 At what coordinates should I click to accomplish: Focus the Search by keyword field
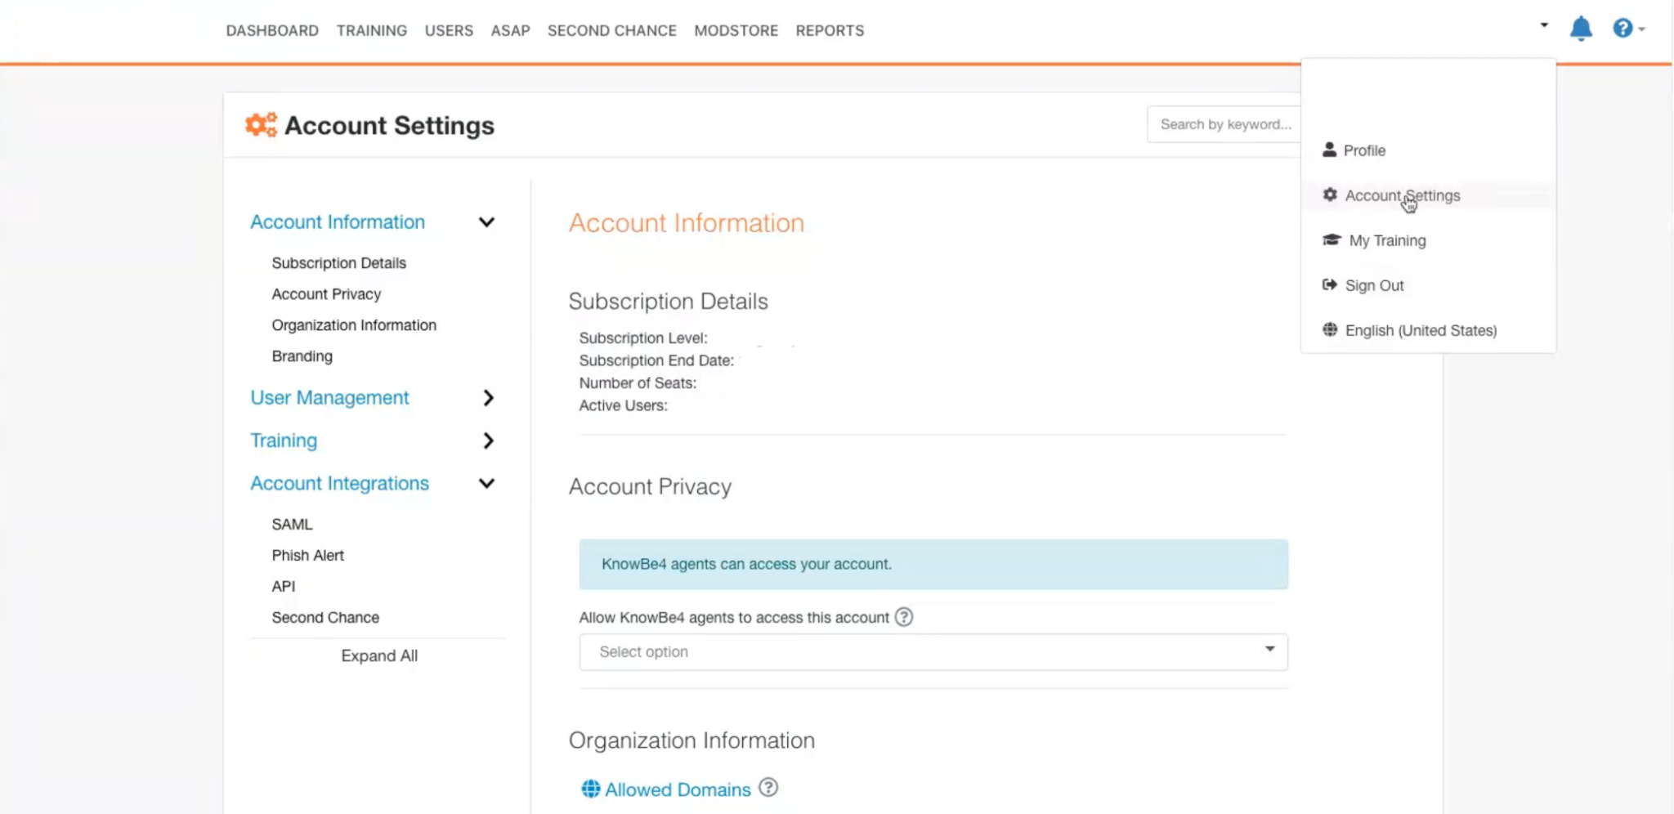coord(1224,124)
